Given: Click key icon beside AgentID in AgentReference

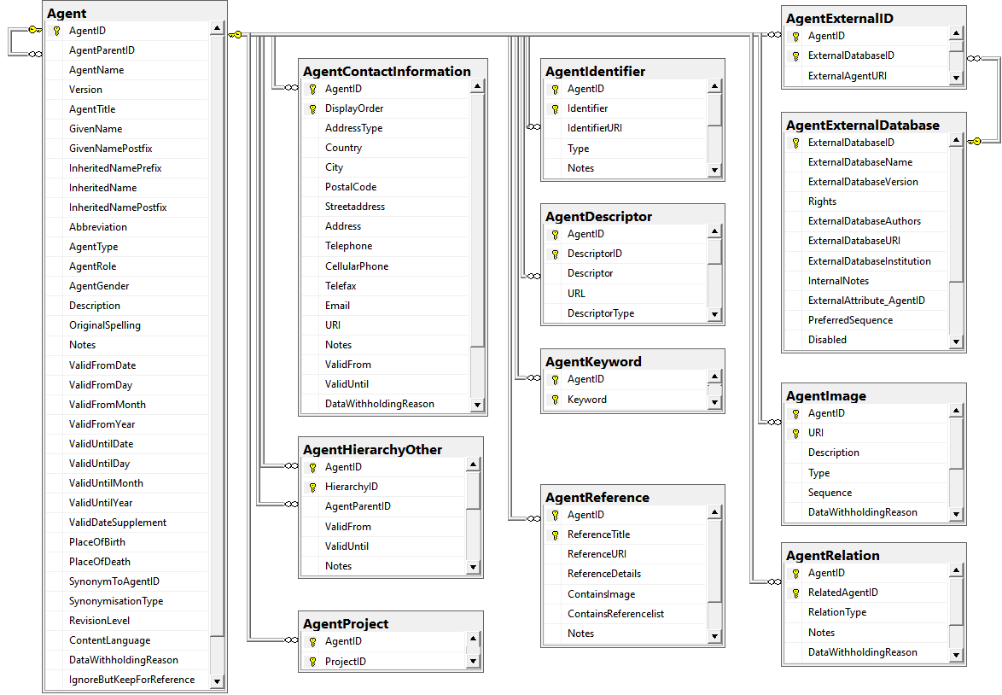Looking at the screenshot, I should [556, 515].
